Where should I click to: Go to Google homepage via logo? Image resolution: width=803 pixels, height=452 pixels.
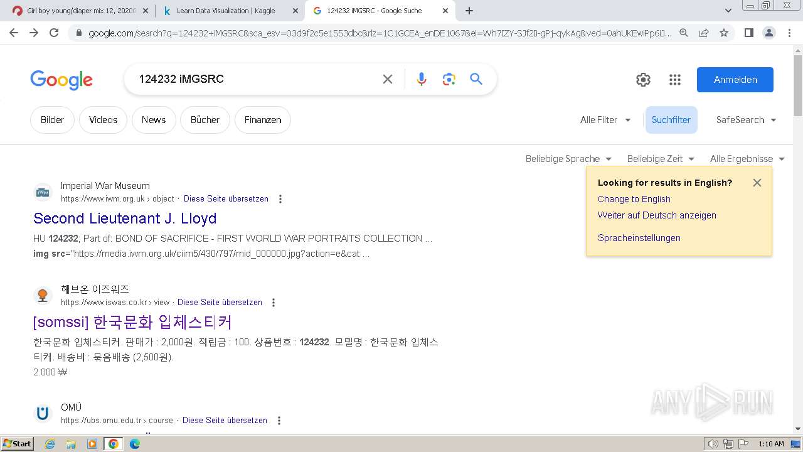pos(61,80)
